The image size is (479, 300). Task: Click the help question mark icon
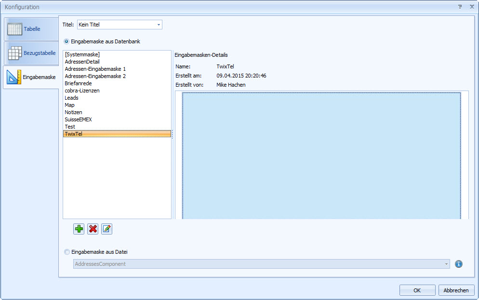[x=460, y=7]
